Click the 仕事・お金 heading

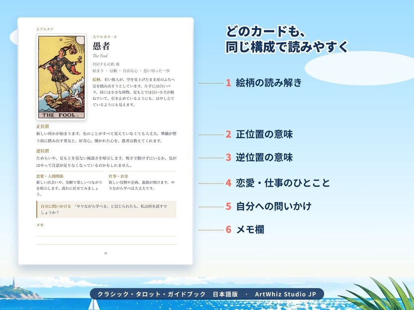pos(118,176)
